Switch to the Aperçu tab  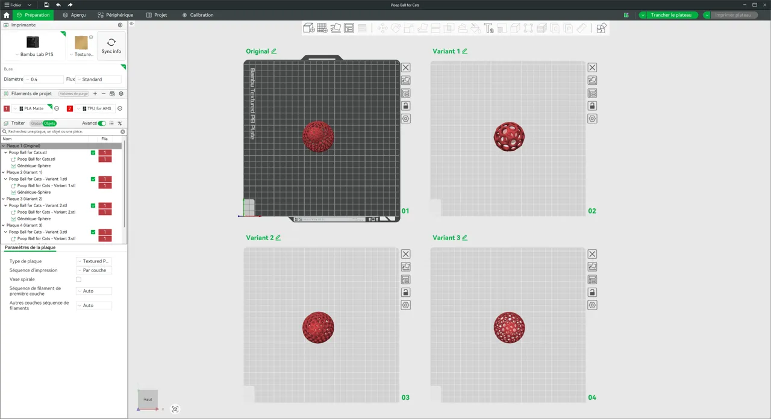74,15
